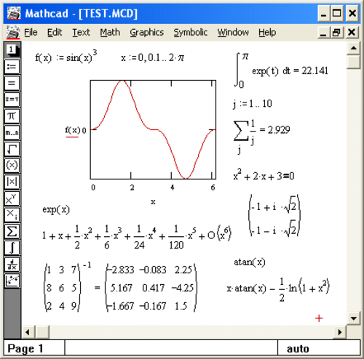
Task: Select the exp(x) expression
Action: pyautogui.click(x=56, y=210)
